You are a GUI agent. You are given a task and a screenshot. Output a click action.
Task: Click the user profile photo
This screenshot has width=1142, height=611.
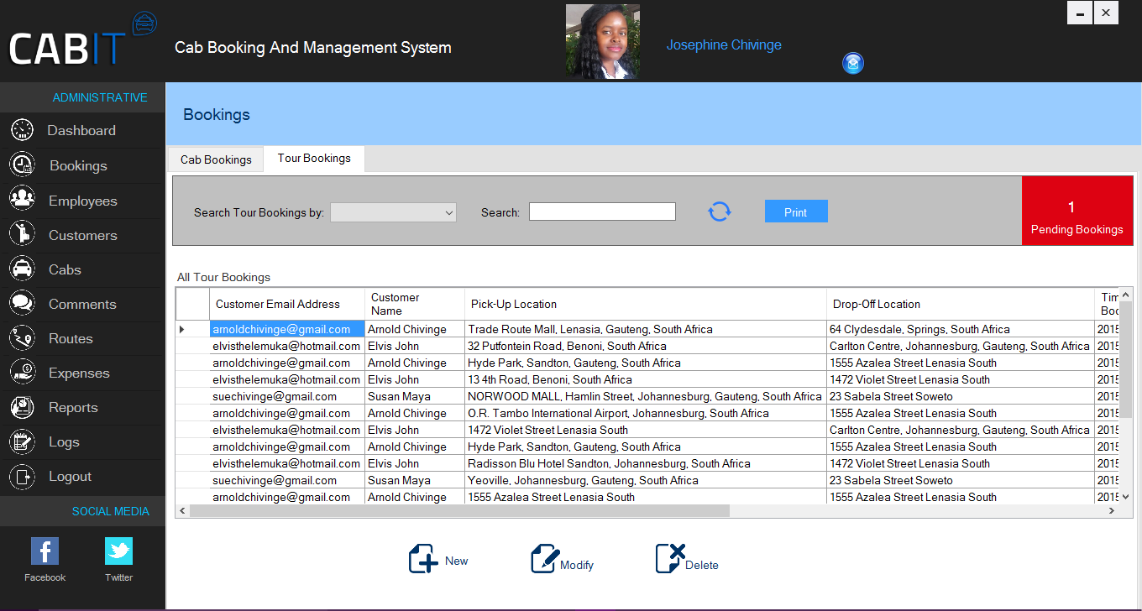[602, 42]
